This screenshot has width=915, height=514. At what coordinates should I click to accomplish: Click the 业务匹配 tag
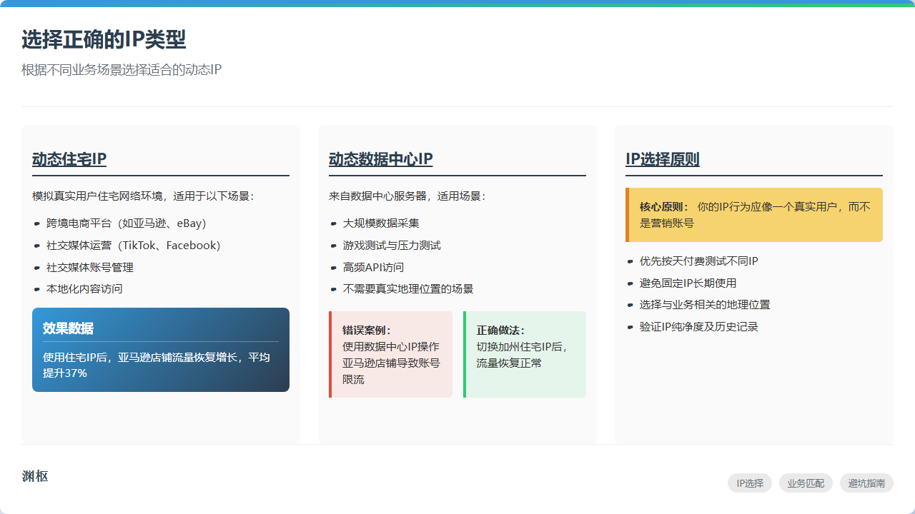tap(806, 483)
